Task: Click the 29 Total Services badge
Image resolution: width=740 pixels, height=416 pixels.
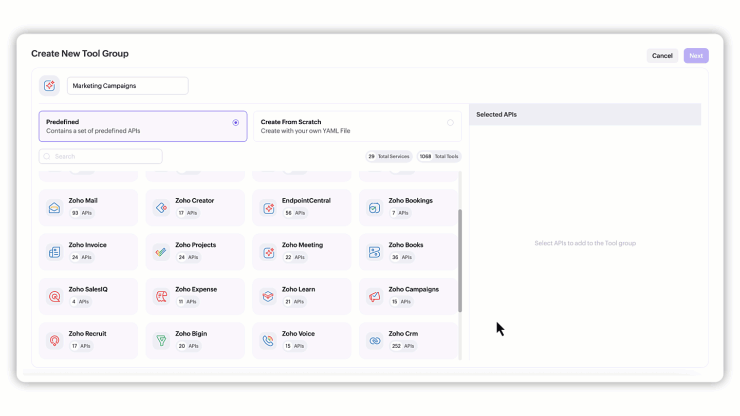Action: tap(388, 157)
